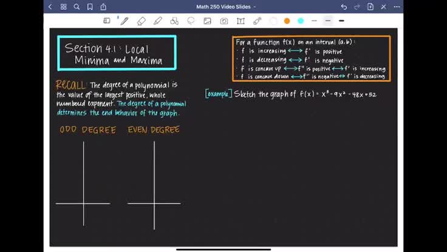447x252 pixels.
Task: Tap the share and export icon
Action: pos(103,7)
